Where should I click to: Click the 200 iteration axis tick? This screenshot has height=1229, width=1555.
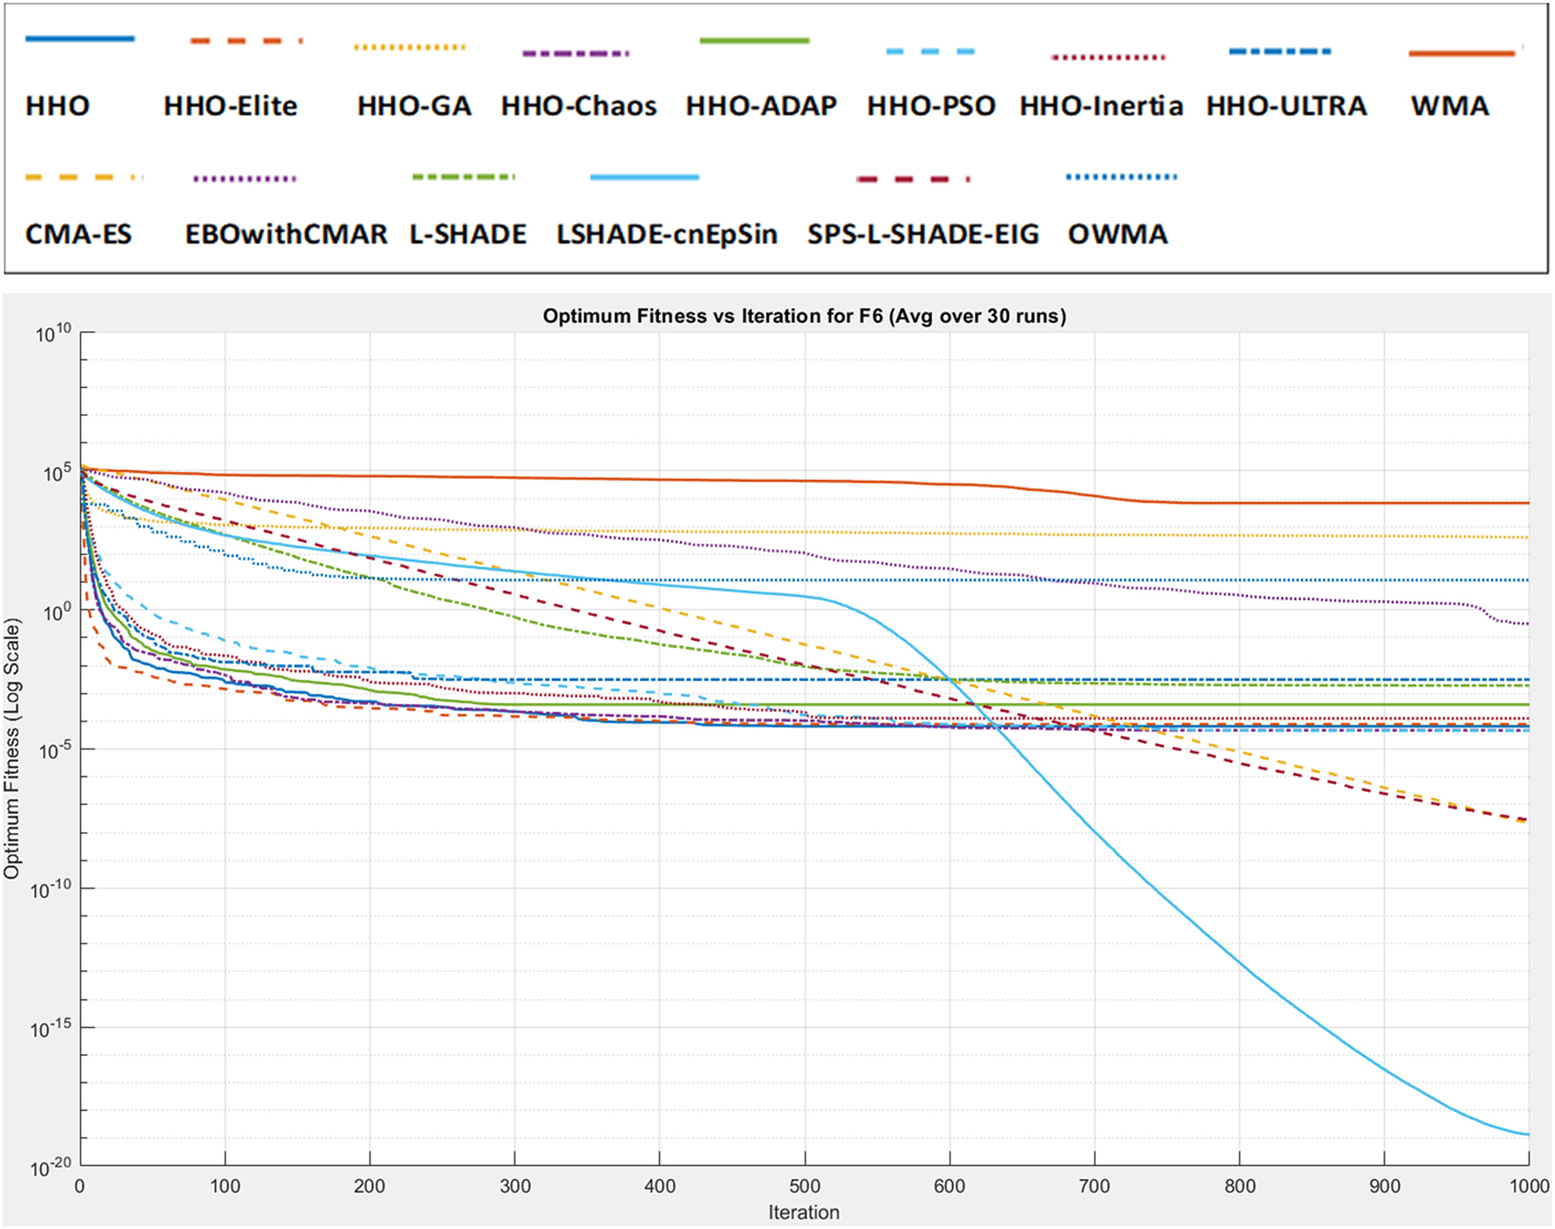click(369, 1186)
